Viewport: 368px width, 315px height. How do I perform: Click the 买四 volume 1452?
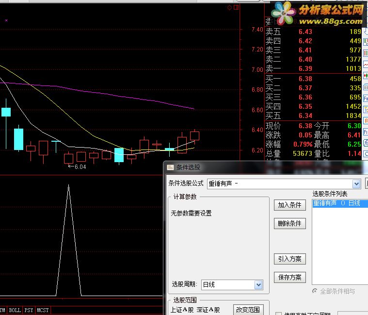pyautogui.click(x=353, y=106)
